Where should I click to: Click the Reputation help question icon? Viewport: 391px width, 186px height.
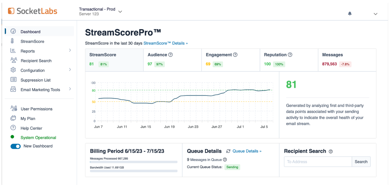(290, 55)
